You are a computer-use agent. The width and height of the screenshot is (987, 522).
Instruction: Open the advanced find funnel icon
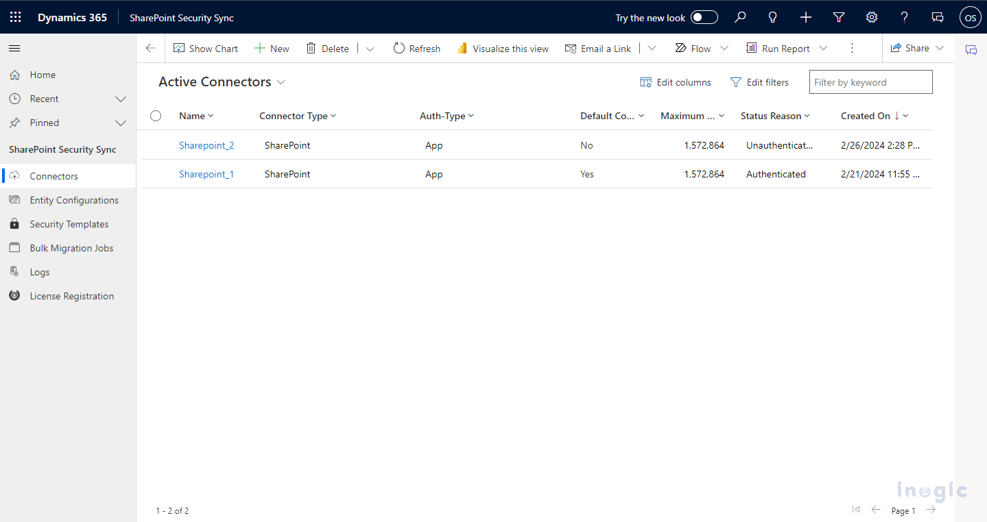(x=838, y=17)
